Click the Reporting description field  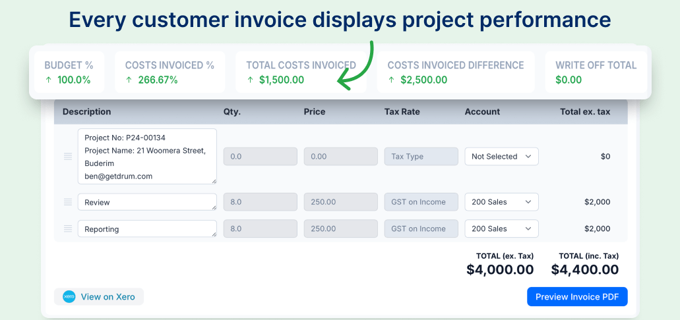coord(148,228)
